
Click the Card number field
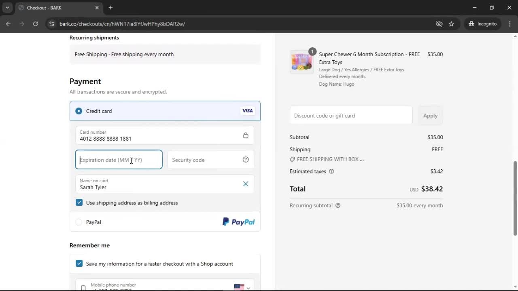(165, 135)
